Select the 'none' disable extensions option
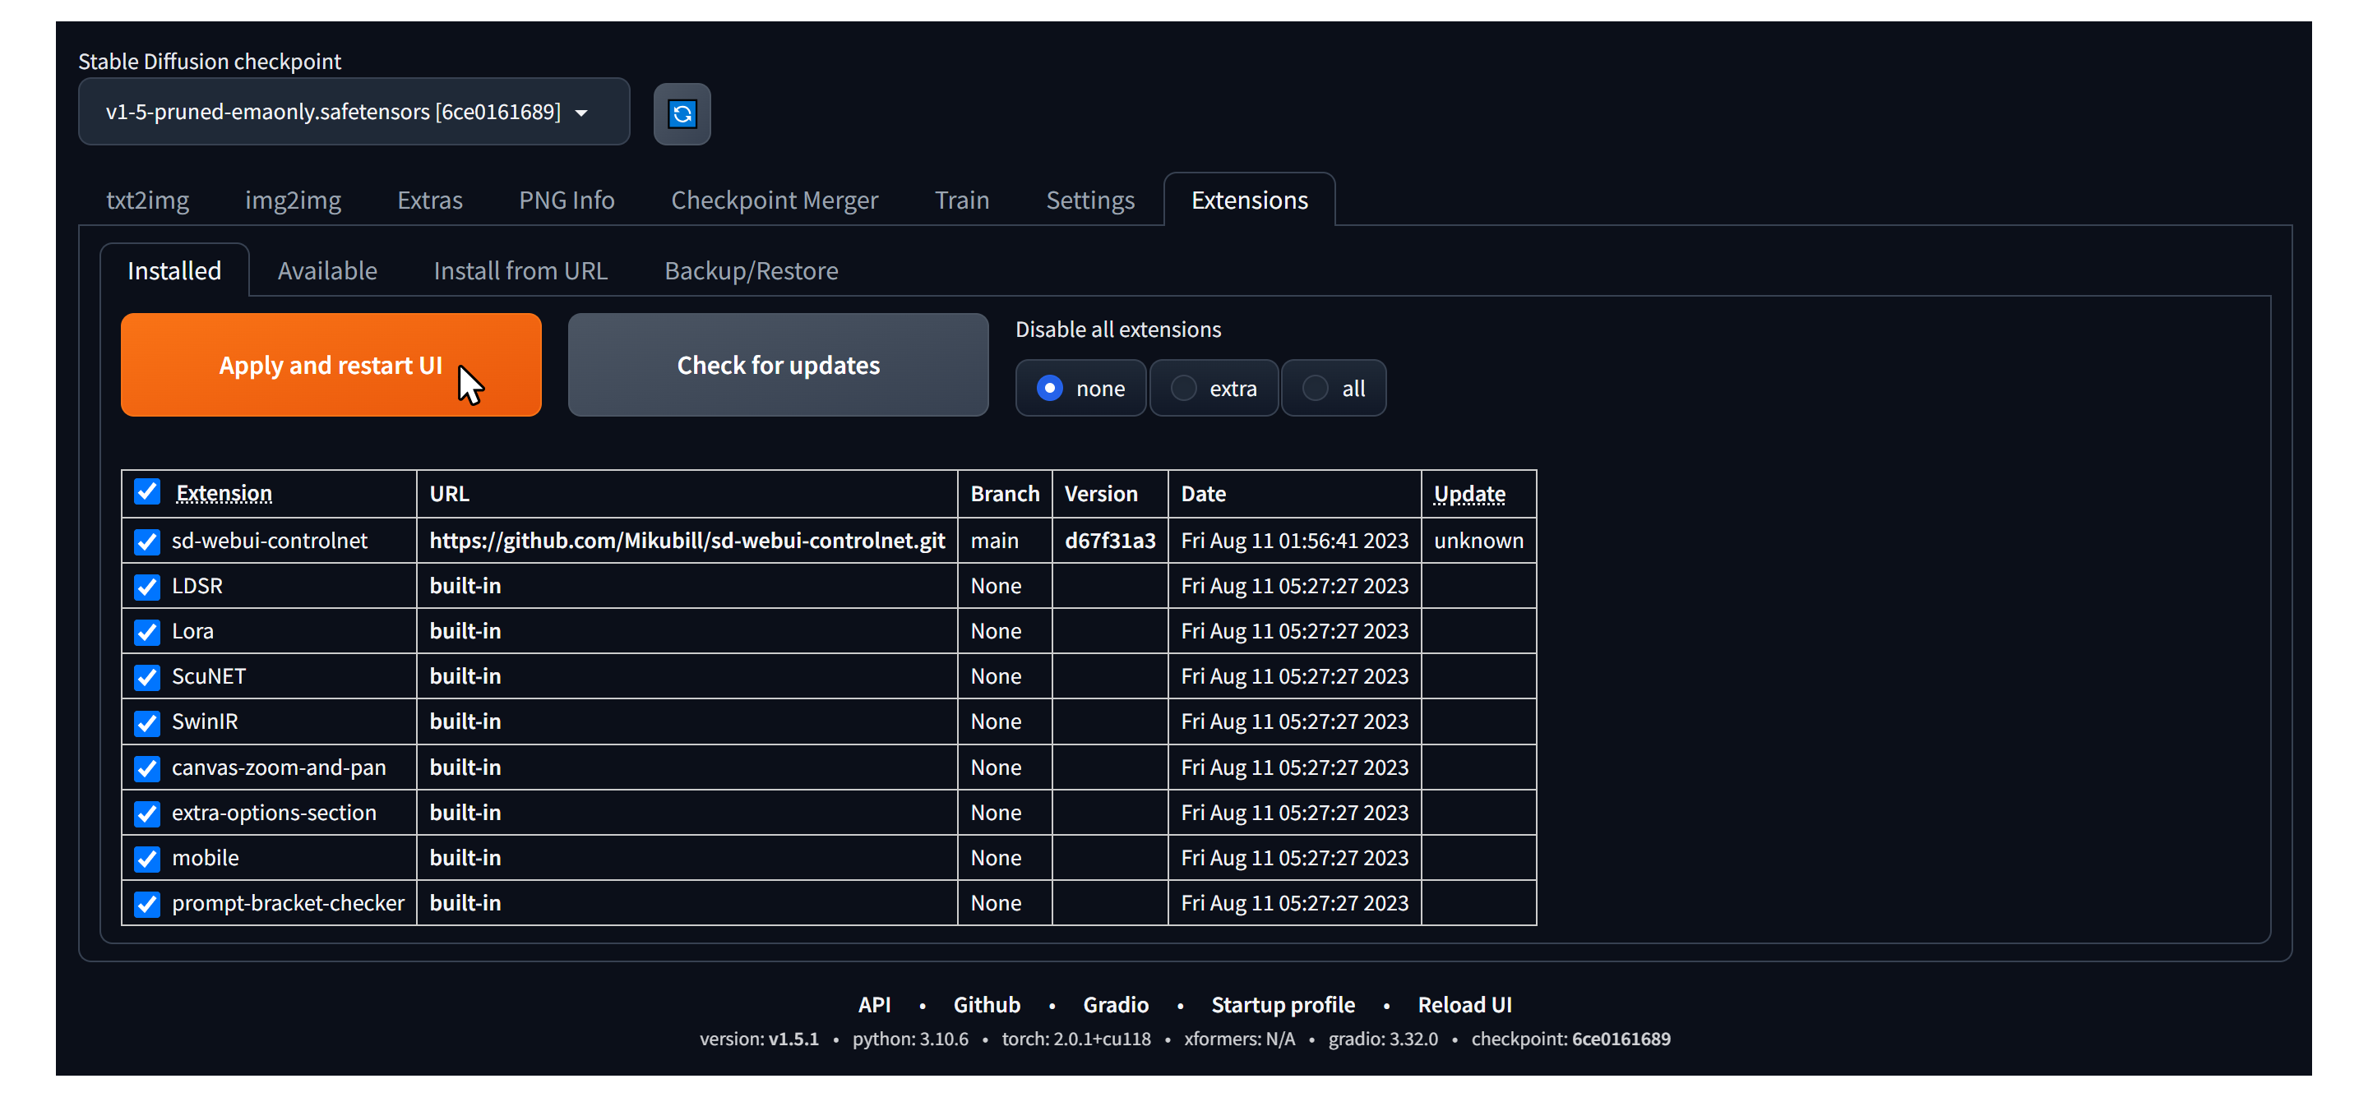The image size is (2368, 1097). [x=1080, y=388]
